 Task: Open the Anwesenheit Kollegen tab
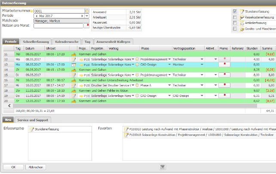[x=113, y=42]
